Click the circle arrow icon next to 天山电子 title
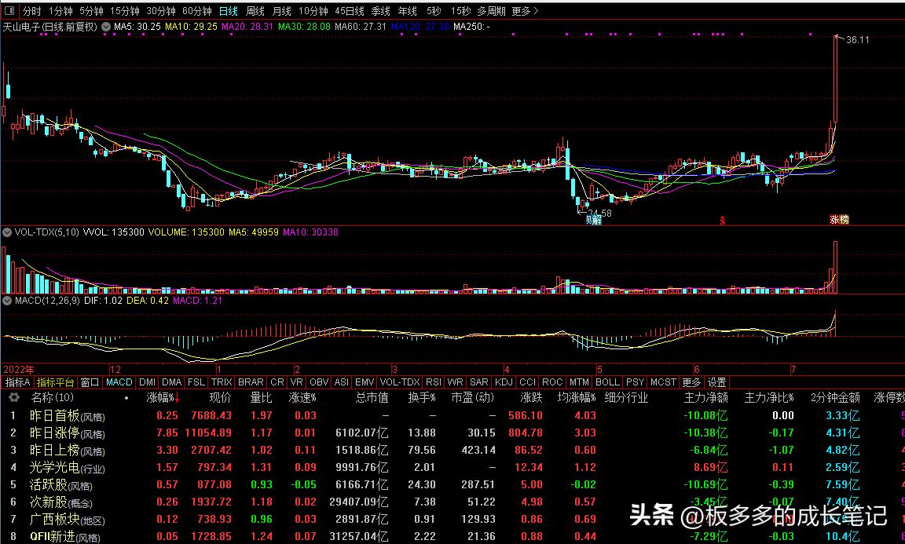905x544 pixels. (104, 26)
